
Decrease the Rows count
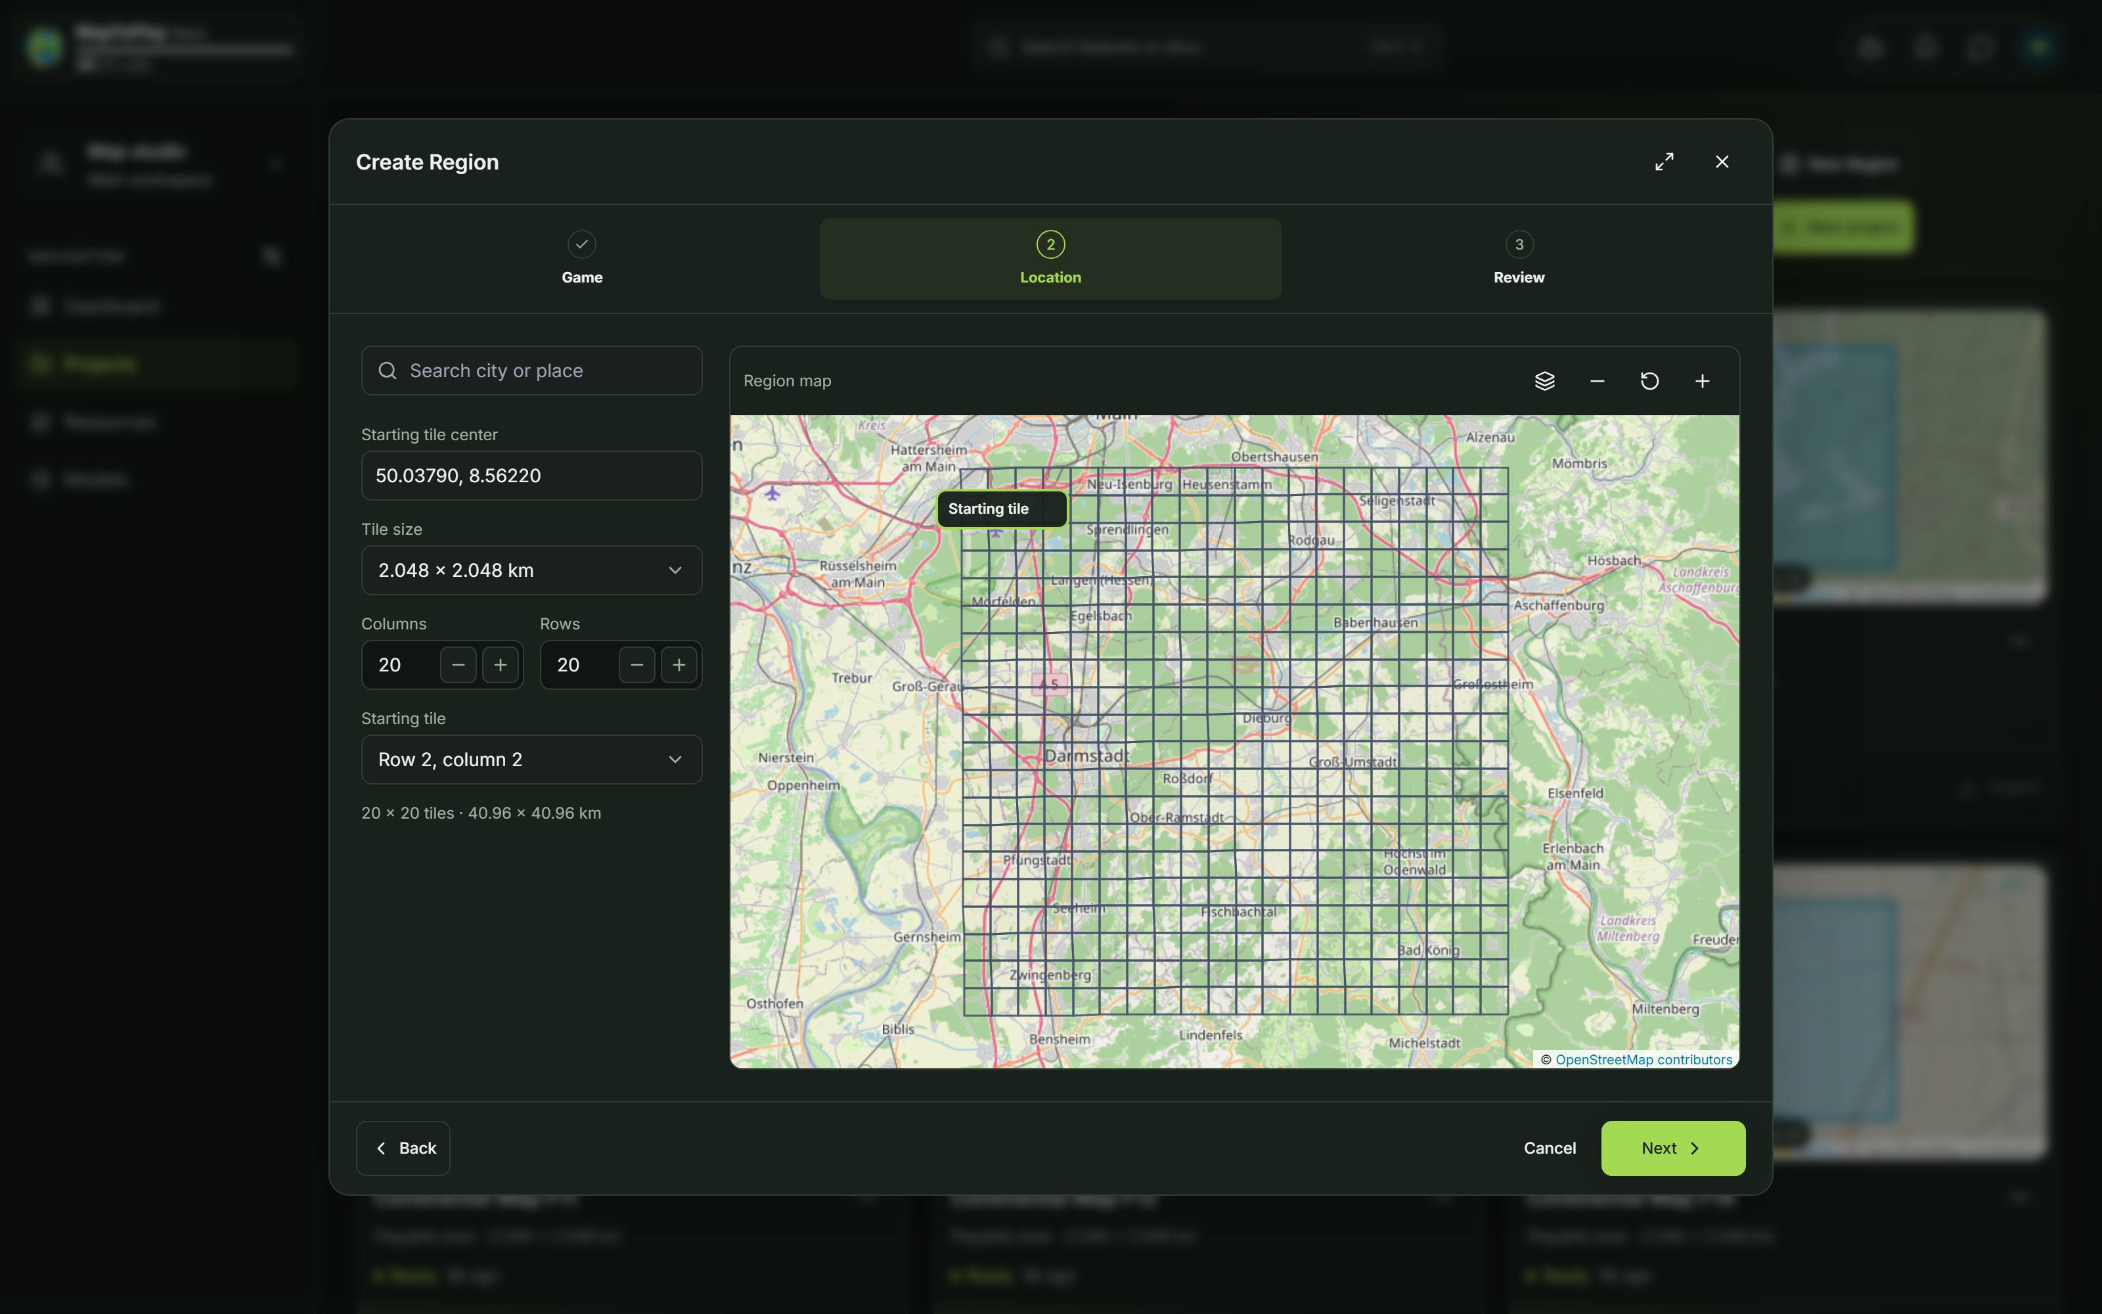coord(637,665)
